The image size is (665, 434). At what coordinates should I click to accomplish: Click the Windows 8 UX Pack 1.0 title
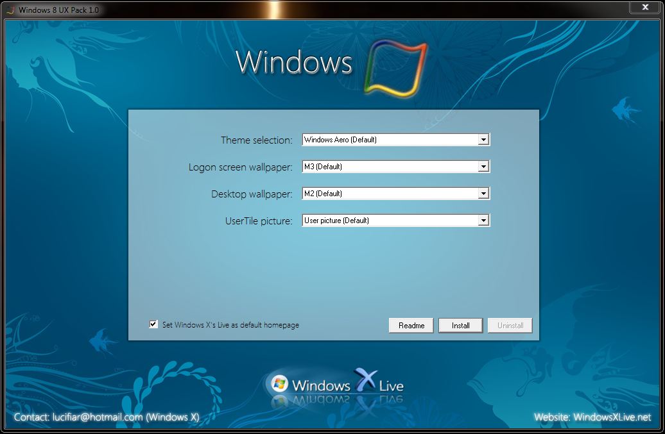(x=59, y=10)
